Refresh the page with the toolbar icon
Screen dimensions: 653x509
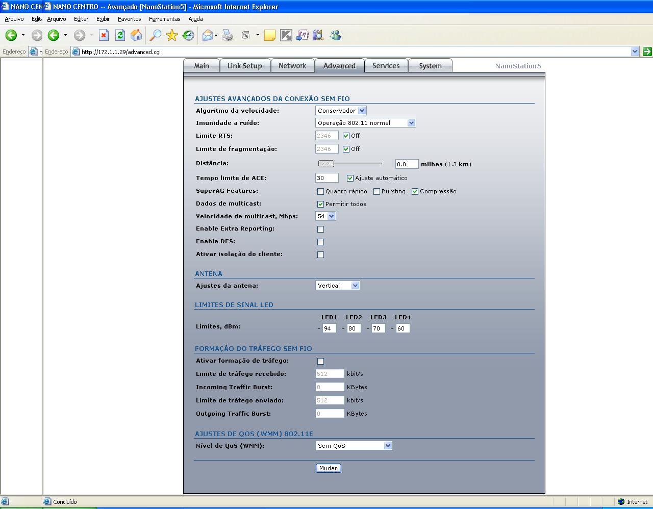click(x=120, y=35)
